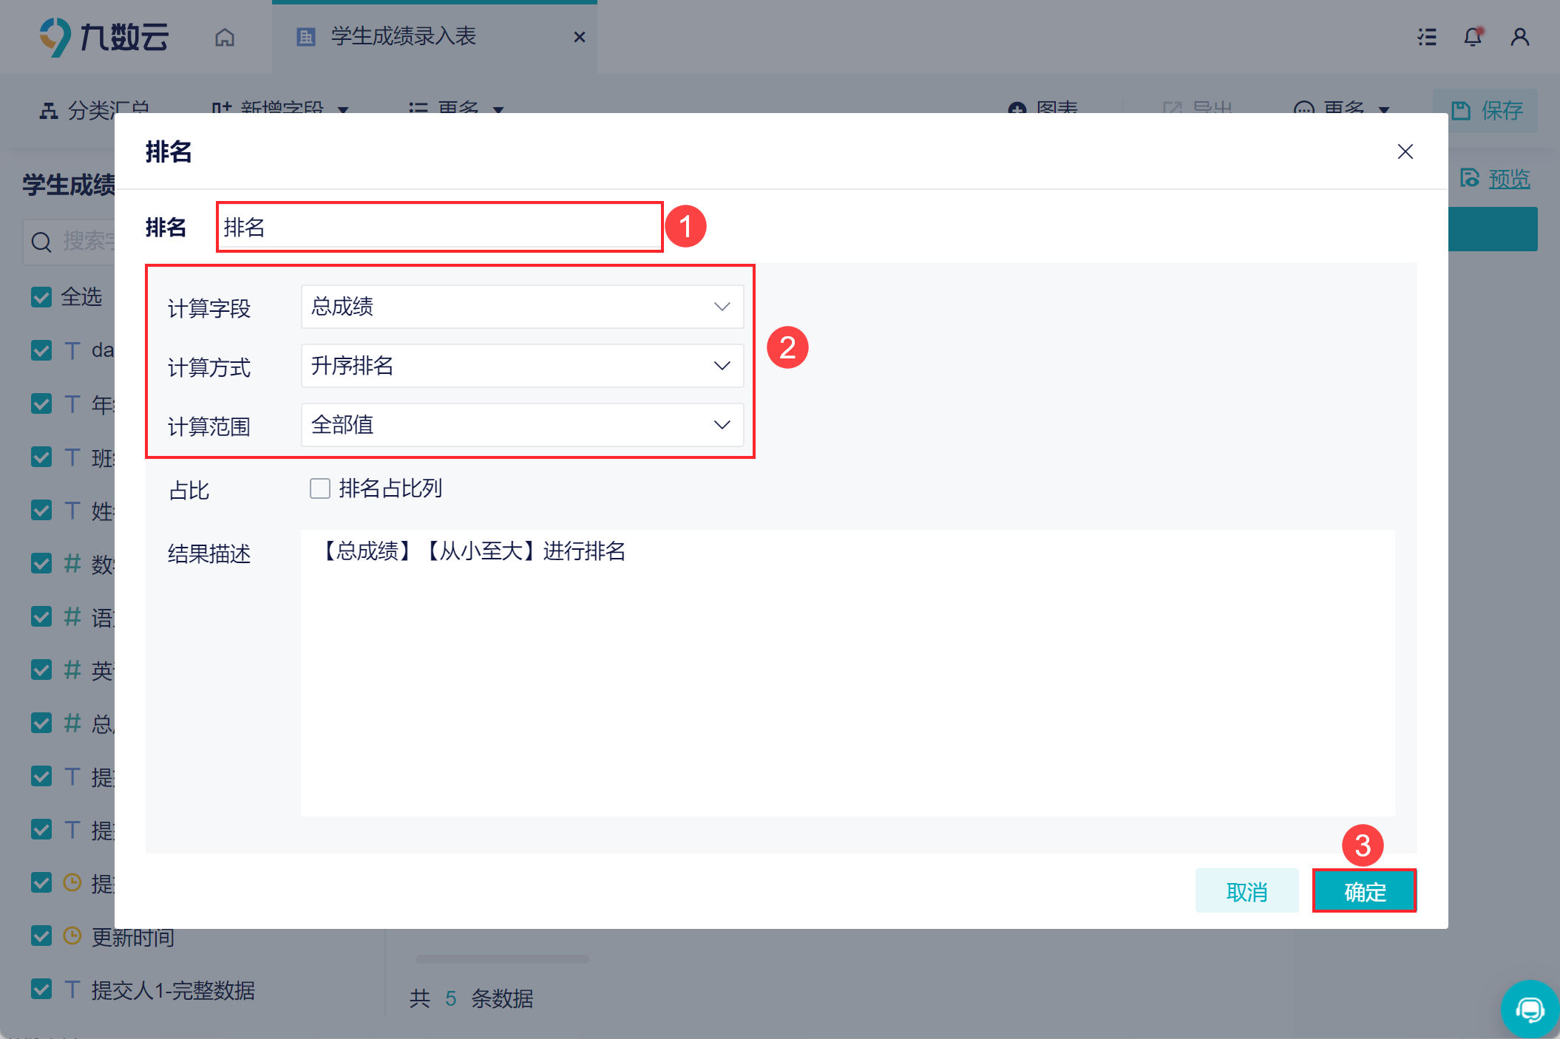Open the task list icon
The width and height of the screenshot is (1560, 1039).
[1427, 37]
